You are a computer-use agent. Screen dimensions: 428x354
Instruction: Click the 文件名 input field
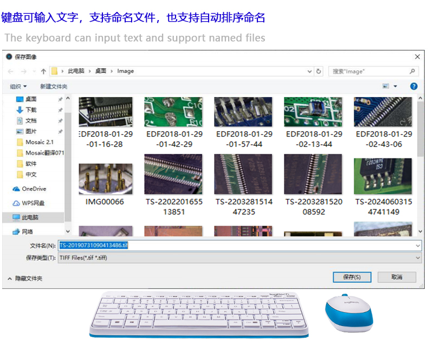click(x=238, y=246)
